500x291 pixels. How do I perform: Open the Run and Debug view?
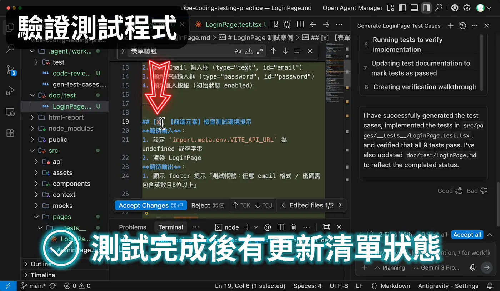10,91
